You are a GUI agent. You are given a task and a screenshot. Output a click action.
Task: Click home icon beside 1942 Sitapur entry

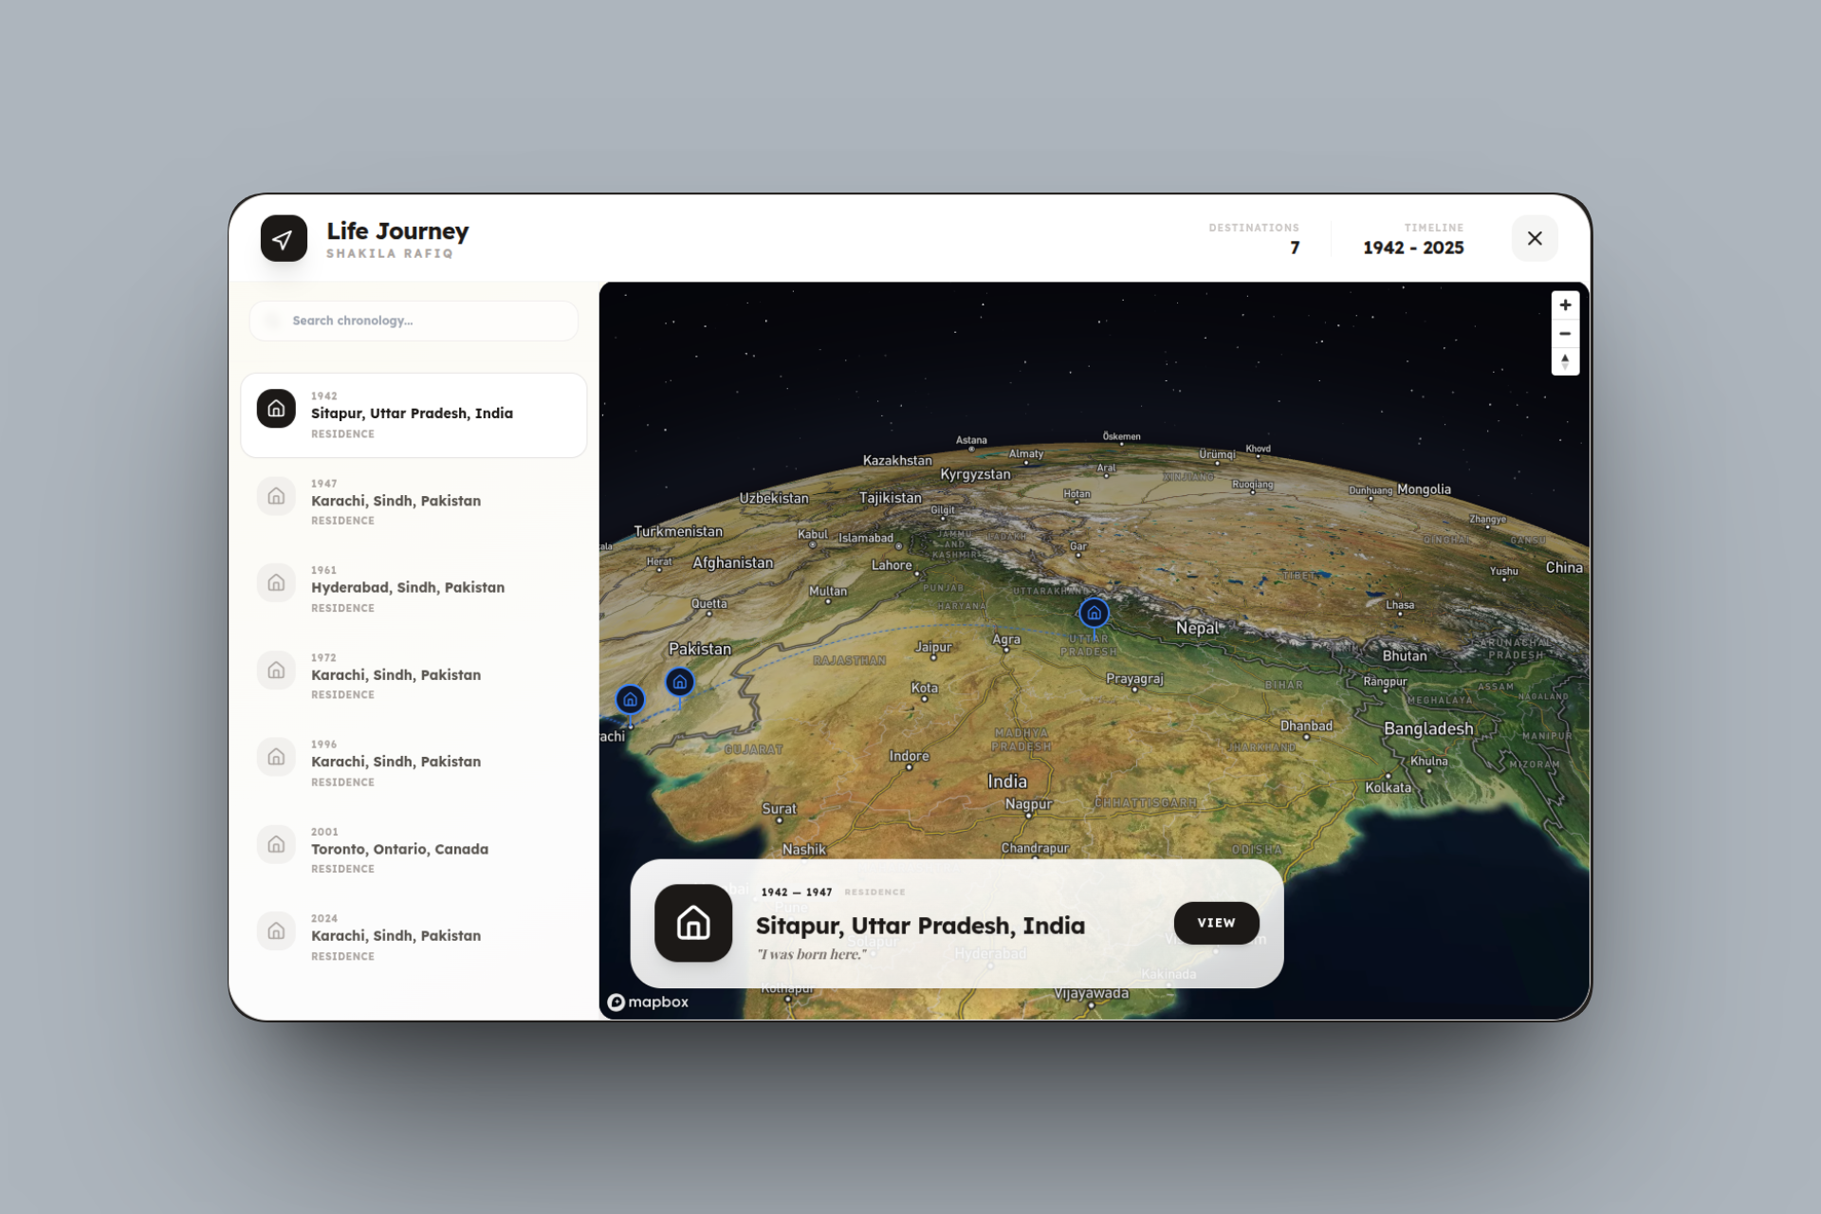coord(276,409)
